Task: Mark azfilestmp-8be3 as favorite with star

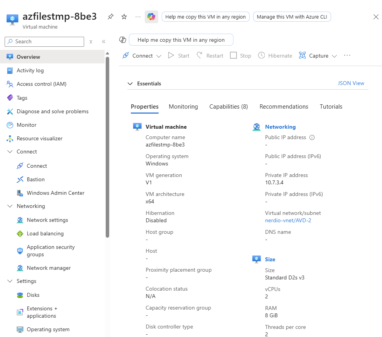Action: tap(124, 17)
